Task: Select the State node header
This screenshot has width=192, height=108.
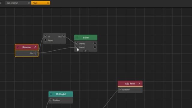Action: [x=86, y=37]
